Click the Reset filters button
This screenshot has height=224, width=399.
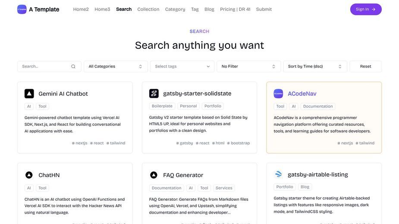pos(366,66)
